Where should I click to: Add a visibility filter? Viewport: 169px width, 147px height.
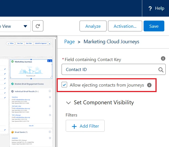85,126
